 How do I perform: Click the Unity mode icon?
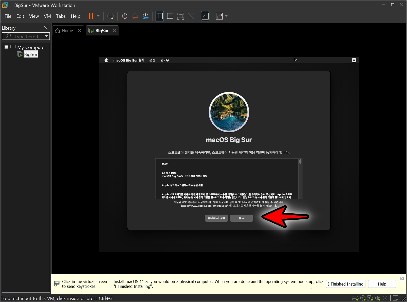tap(191, 16)
